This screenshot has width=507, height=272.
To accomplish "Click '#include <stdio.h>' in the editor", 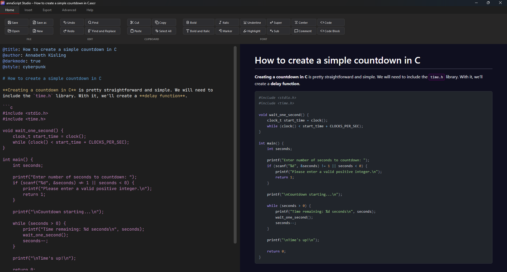I will click(x=25, y=113).
